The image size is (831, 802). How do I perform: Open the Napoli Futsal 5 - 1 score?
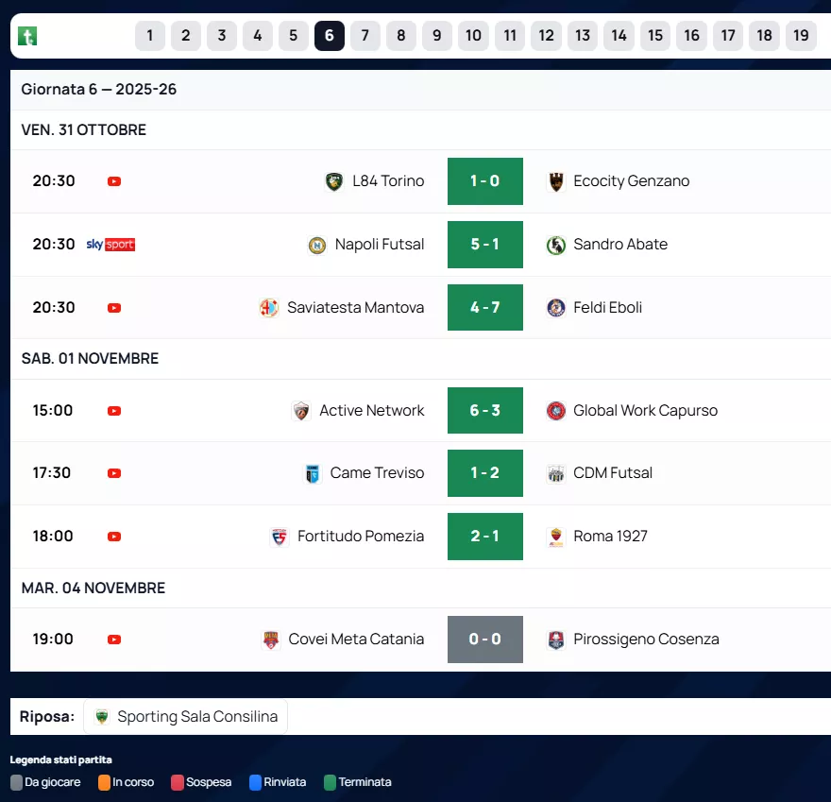[484, 245]
